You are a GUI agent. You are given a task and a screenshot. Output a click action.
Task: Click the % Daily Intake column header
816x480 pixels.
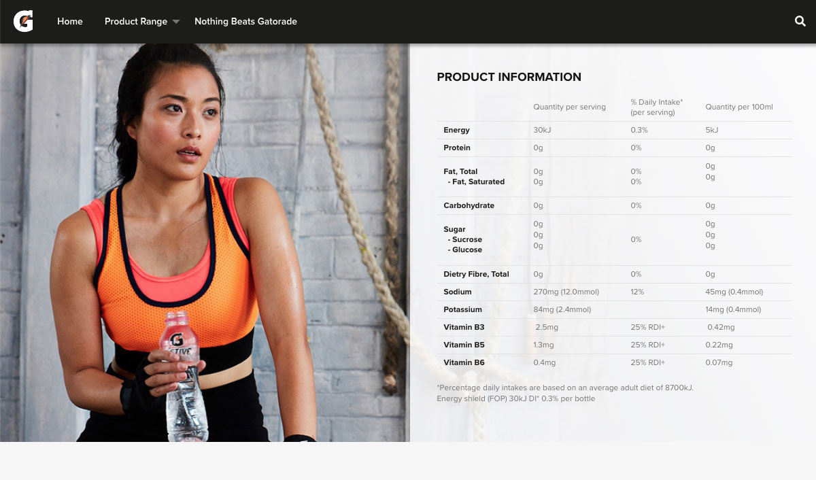656,107
